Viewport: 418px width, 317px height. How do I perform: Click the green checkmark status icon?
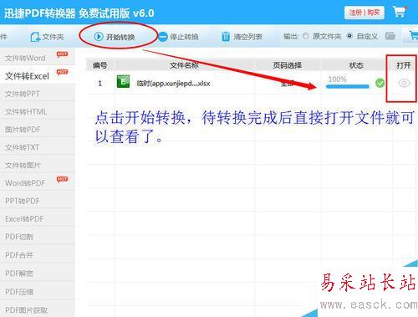(x=380, y=83)
